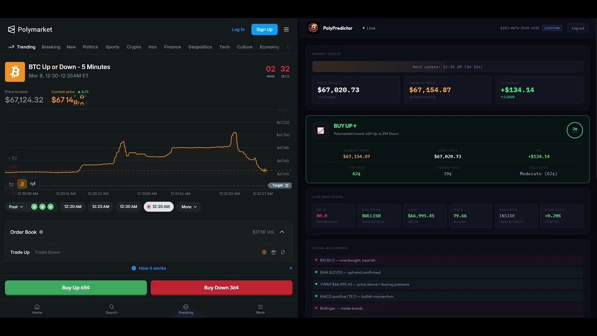Select the 12:30 AM time slot
The image size is (597, 336).
pyautogui.click(x=129, y=207)
